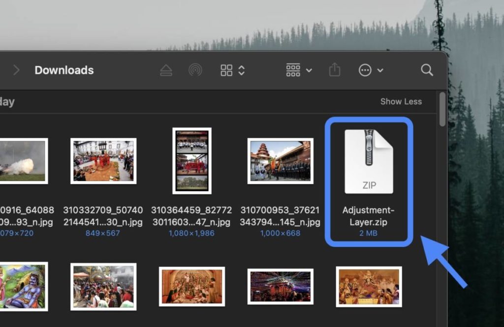This screenshot has height=327, width=504.
Task: Click the Adjustment-Layer.zip filename label
Action: [368, 216]
